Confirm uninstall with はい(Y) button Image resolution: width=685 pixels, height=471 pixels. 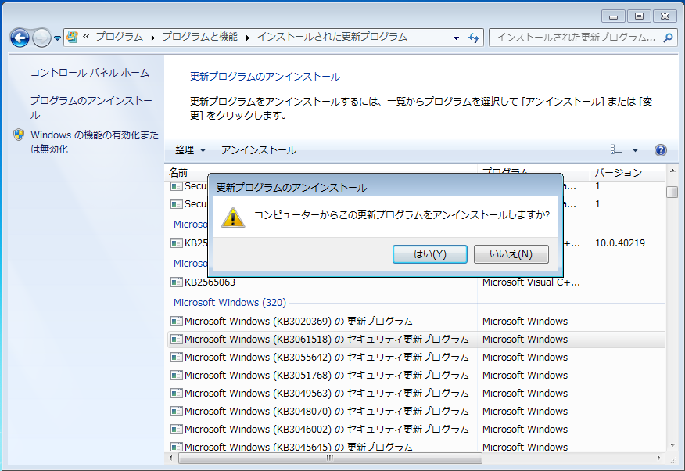pos(430,254)
